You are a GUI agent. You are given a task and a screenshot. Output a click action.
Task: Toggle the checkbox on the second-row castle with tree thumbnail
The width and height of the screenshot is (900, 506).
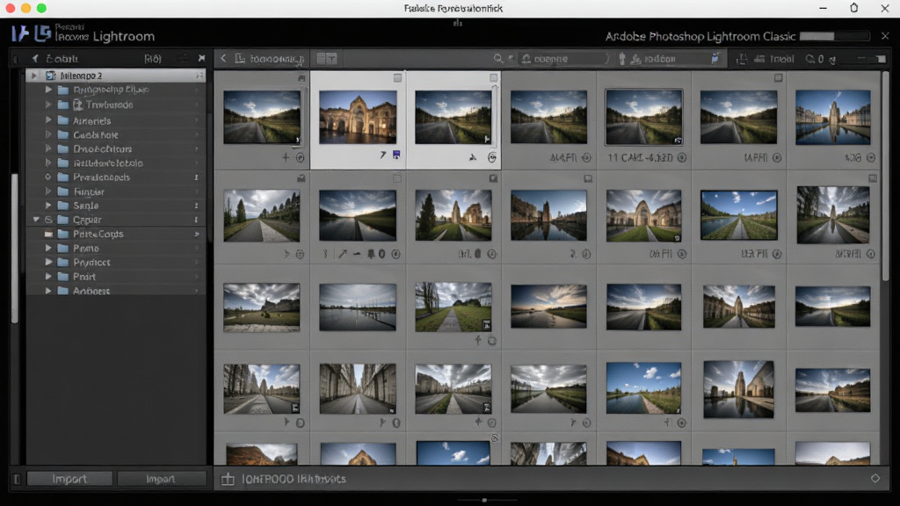(x=494, y=178)
